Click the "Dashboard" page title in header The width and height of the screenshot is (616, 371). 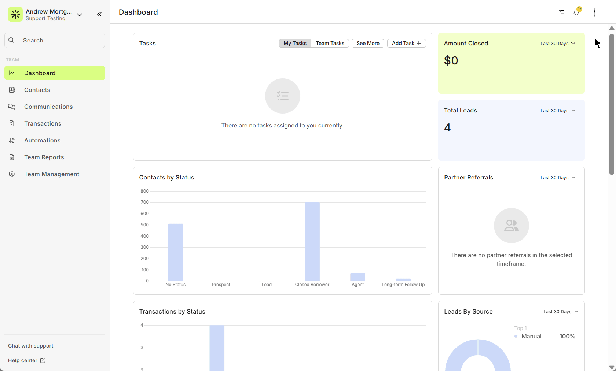point(138,12)
